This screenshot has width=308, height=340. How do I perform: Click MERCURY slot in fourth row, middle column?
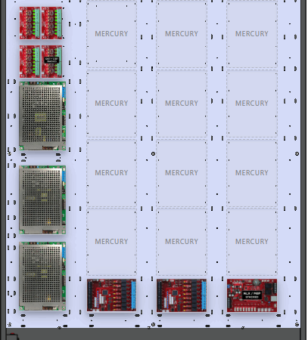[x=182, y=242]
